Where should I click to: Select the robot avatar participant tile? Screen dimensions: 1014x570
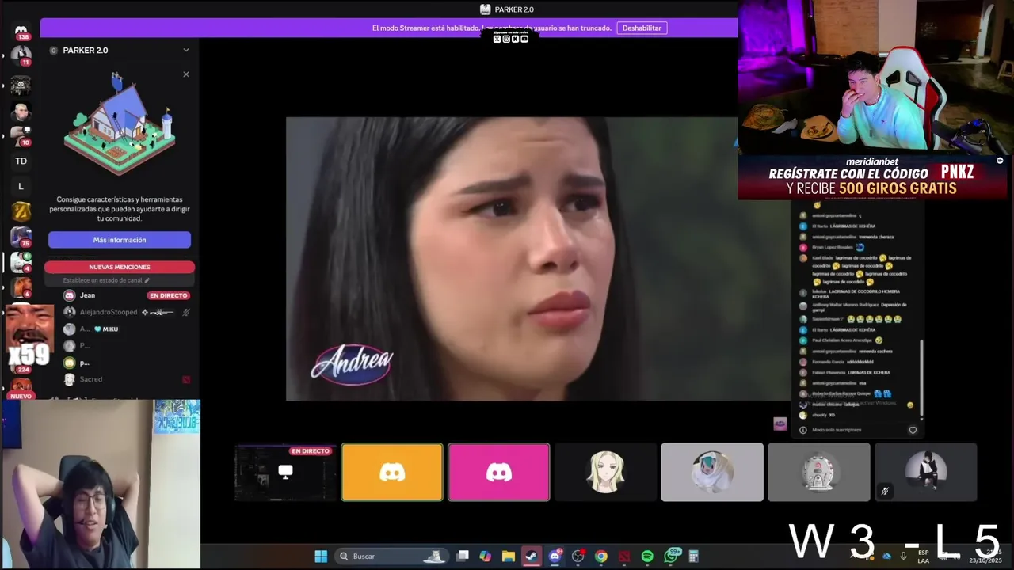coord(818,472)
